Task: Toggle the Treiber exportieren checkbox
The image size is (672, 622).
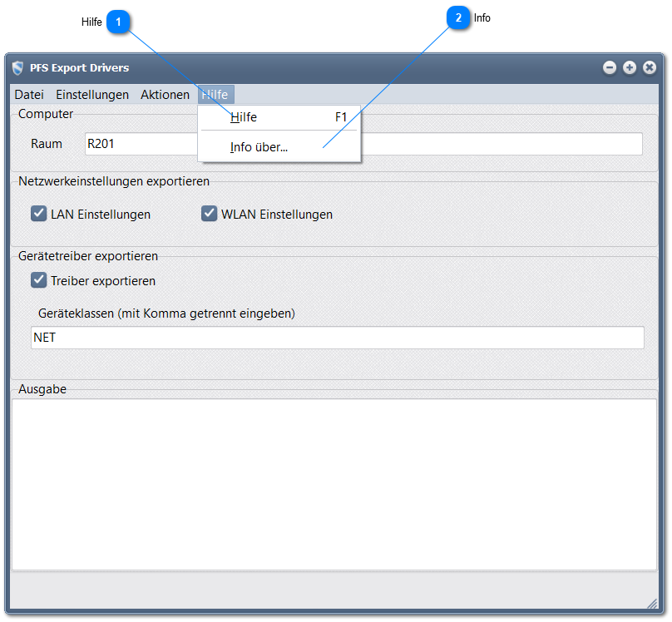Action: tap(38, 280)
